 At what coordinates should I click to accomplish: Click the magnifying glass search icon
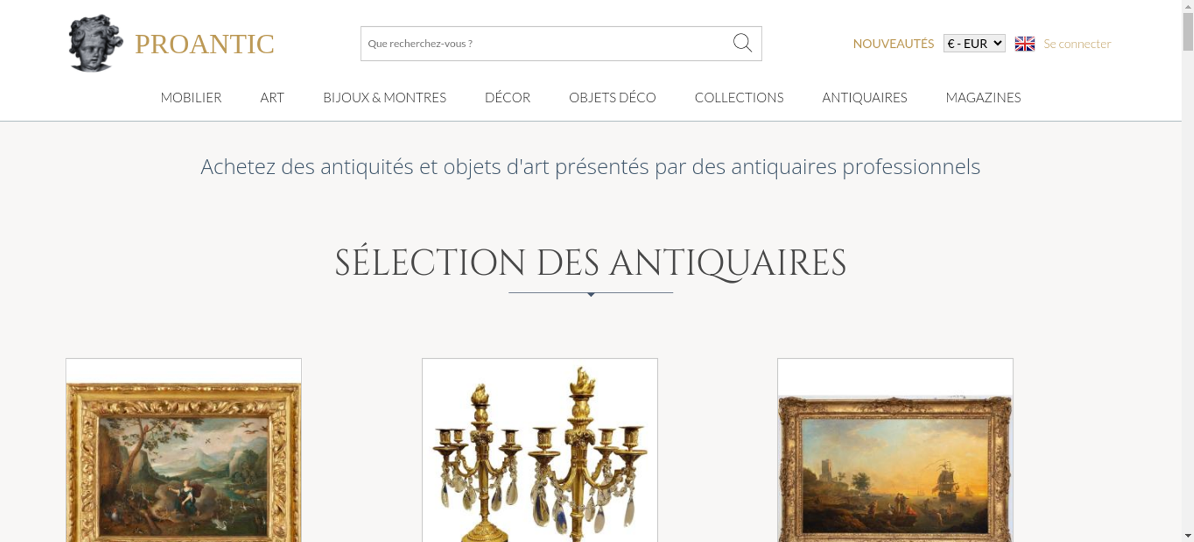742,43
